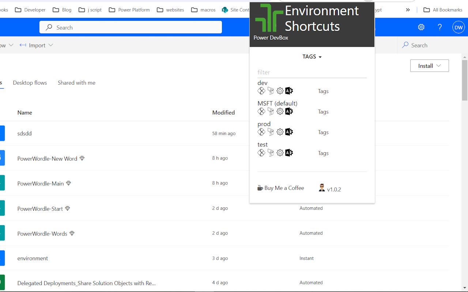The width and height of the screenshot is (468, 292).
Task: Open the PowerWordle-Main flow
Action: tap(40, 183)
